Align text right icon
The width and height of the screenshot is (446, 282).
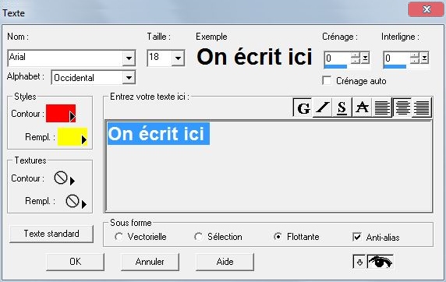pos(422,108)
